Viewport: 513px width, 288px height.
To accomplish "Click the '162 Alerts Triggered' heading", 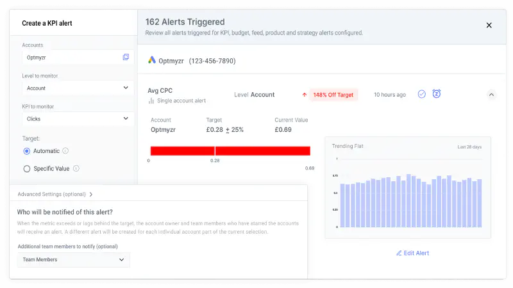I will (185, 22).
